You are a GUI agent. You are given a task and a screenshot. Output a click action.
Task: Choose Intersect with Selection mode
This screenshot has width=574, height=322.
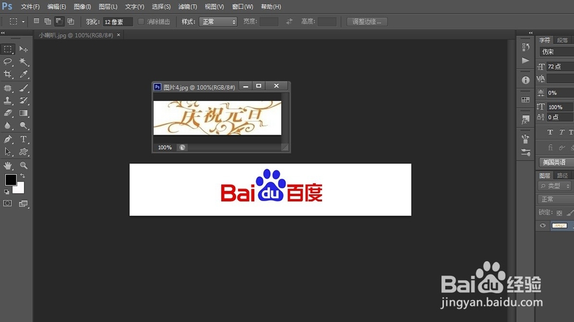click(71, 22)
